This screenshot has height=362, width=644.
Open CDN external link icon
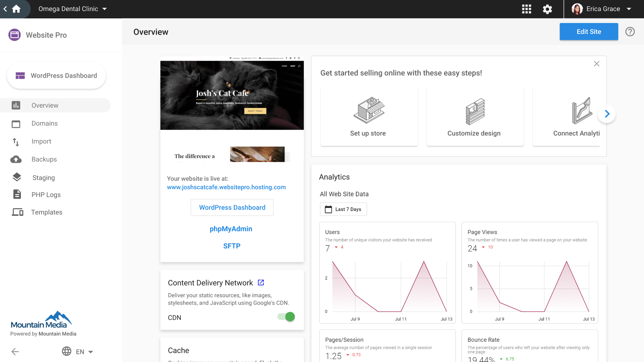pyautogui.click(x=261, y=283)
